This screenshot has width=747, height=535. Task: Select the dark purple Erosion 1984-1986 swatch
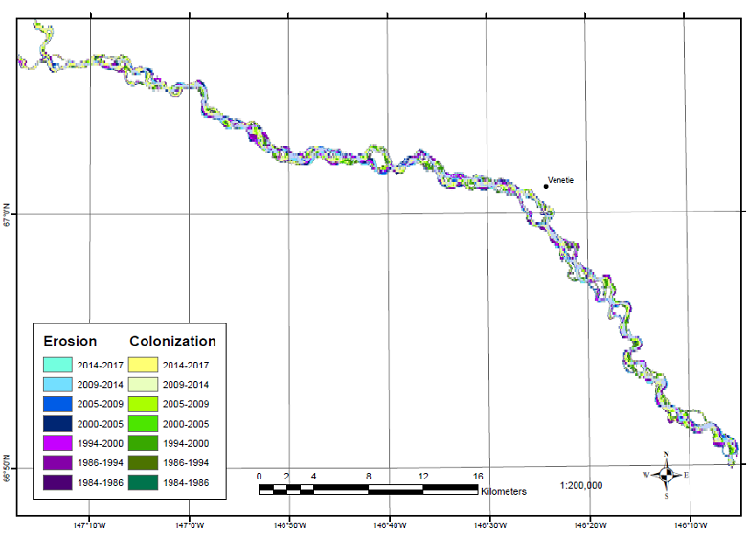[58, 482]
